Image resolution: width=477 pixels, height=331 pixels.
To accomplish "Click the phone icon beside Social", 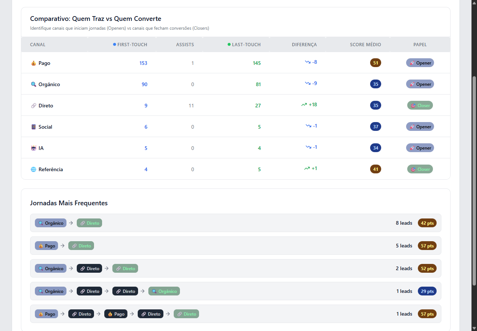I will [34, 127].
